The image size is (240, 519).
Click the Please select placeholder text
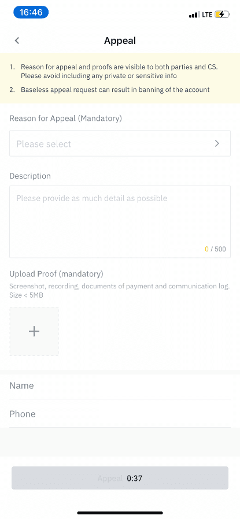[x=44, y=144]
